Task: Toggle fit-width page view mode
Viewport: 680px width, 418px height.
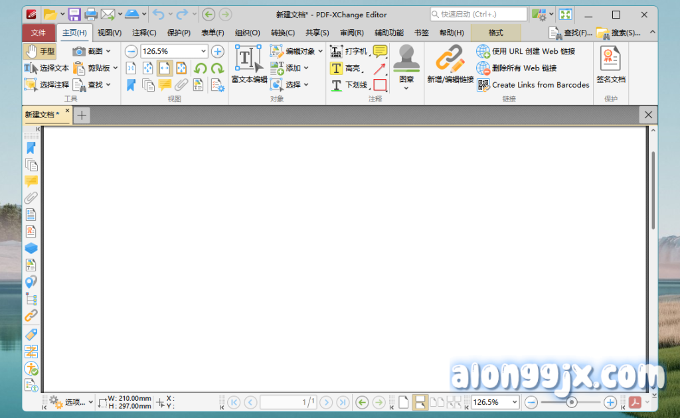Action: (x=164, y=68)
